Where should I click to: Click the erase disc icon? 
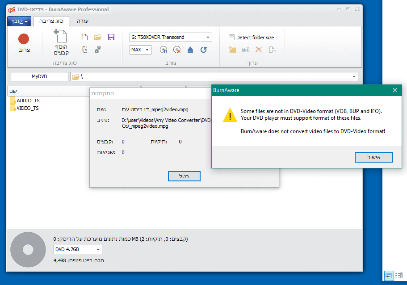click(177, 50)
